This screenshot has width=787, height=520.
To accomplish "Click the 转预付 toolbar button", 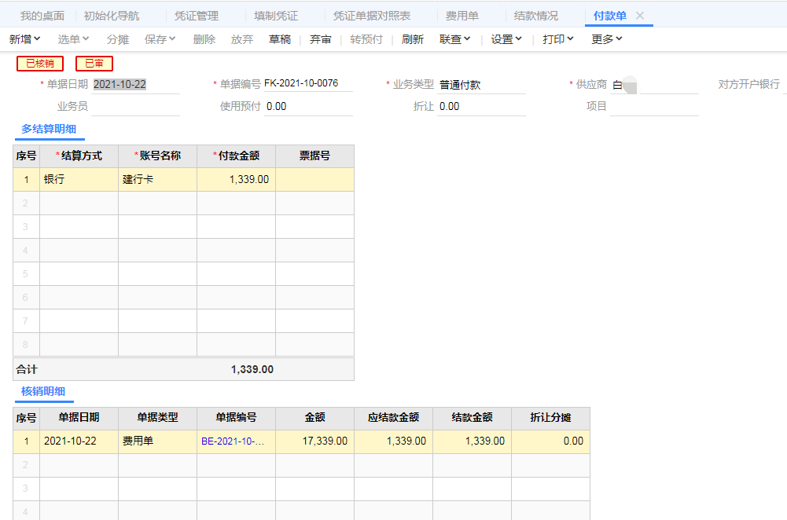I will 366,39.
